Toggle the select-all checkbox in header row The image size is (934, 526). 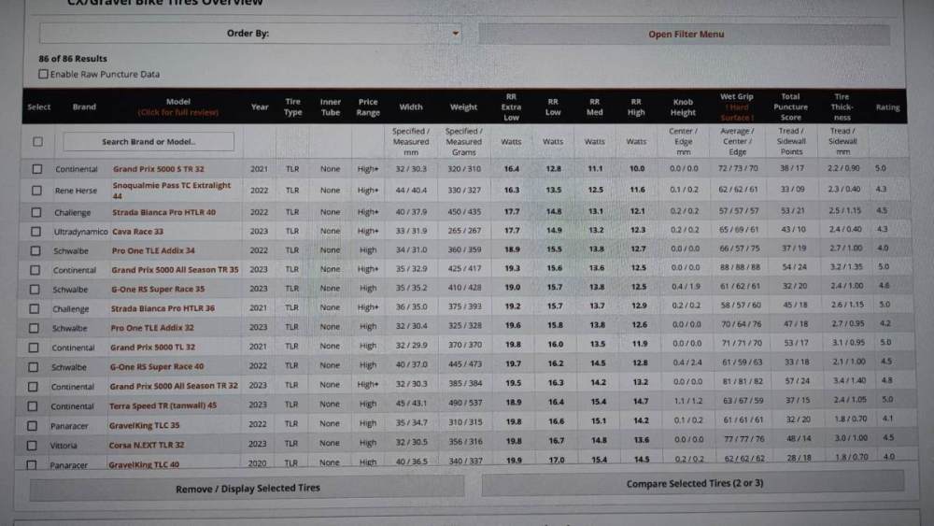[37, 142]
